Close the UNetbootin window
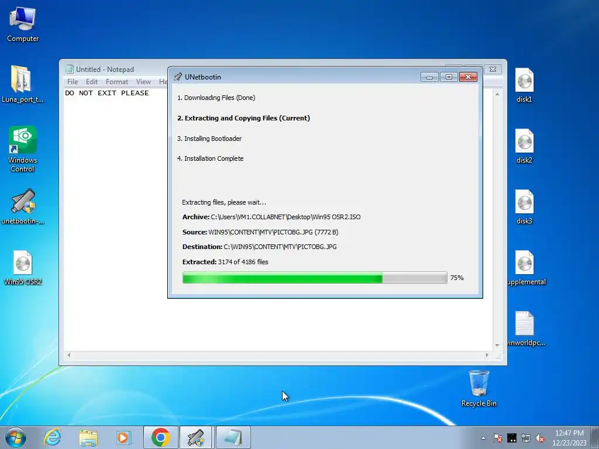 [x=469, y=77]
